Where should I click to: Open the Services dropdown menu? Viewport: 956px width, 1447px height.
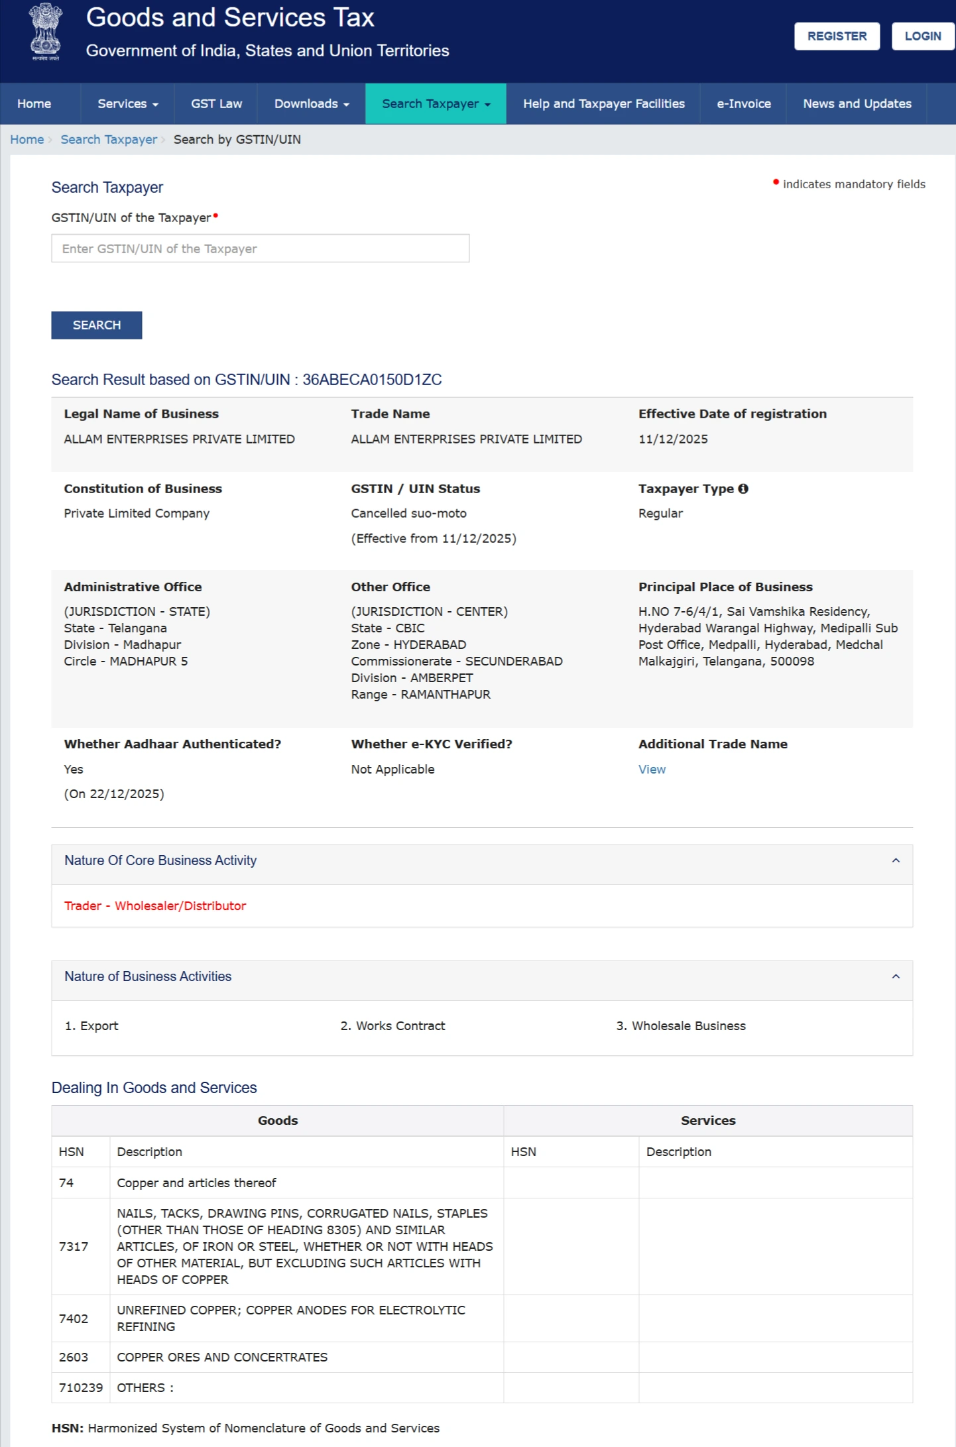(x=128, y=103)
